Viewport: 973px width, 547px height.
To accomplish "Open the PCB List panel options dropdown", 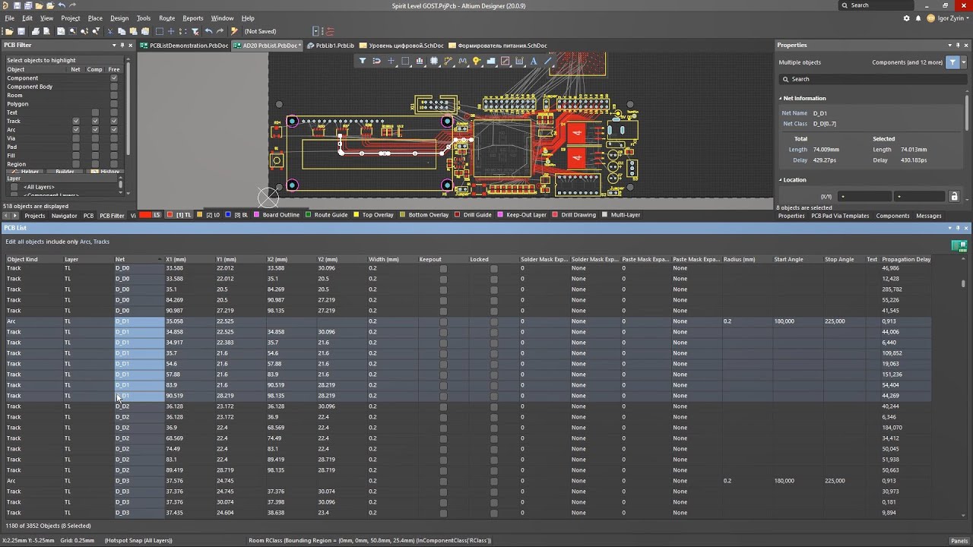I will [x=949, y=228].
